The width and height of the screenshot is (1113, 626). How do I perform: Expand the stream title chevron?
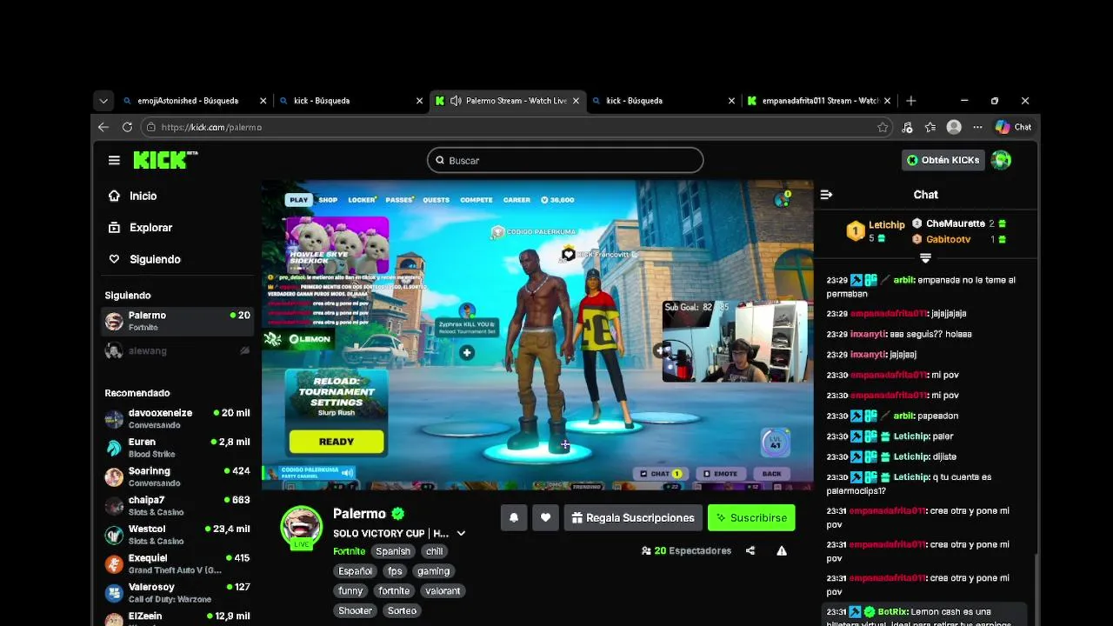pyautogui.click(x=461, y=533)
